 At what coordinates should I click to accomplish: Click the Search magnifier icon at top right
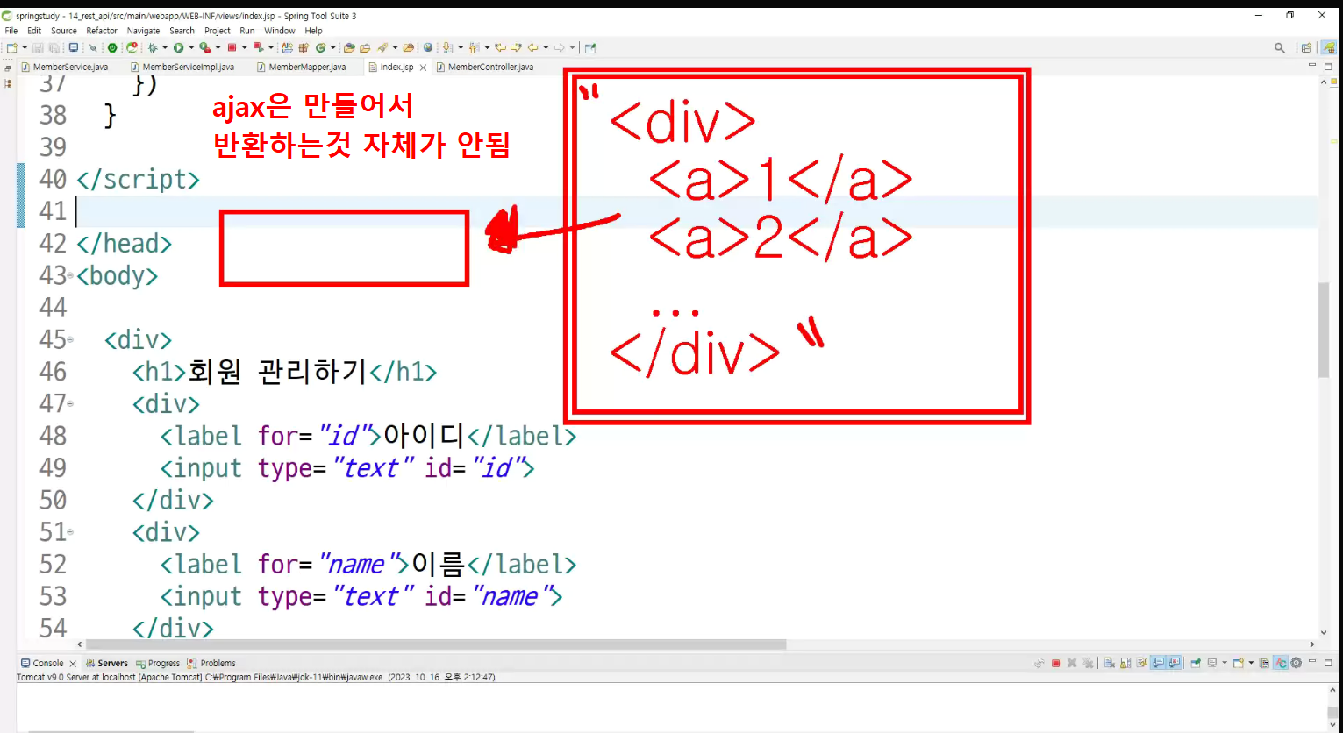pos(1280,48)
